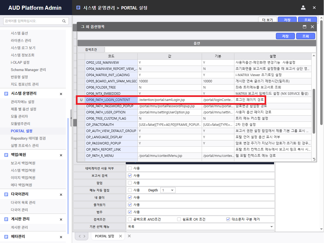The width and height of the screenshot is (324, 243).
Task: Open the Depth dropdown
Action: pyautogui.click(x=168, y=190)
